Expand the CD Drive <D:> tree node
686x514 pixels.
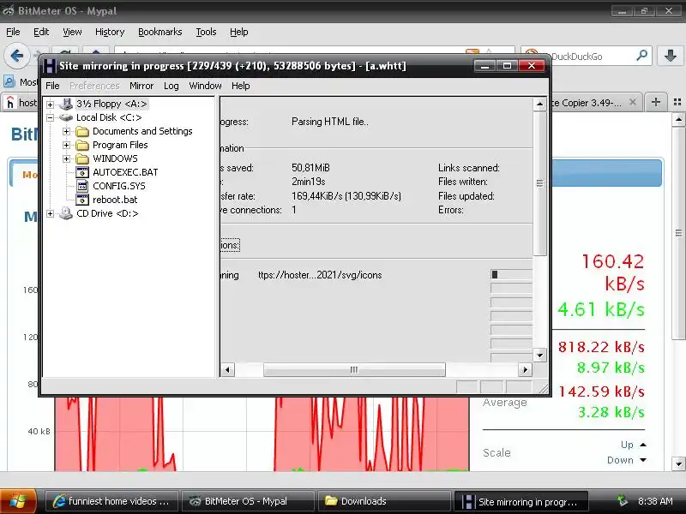50,213
